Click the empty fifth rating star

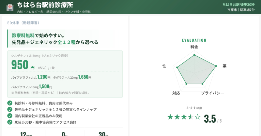pyautogui.click(x=198, y=117)
